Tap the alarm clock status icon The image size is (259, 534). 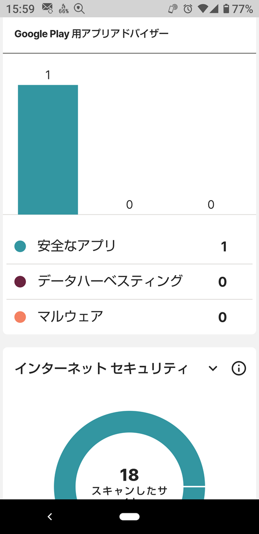pos(188,9)
